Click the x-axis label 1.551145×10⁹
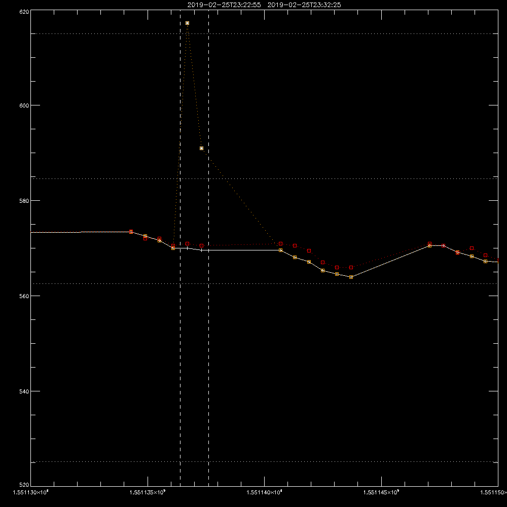This screenshot has width=507, height=507. pos(381,492)
